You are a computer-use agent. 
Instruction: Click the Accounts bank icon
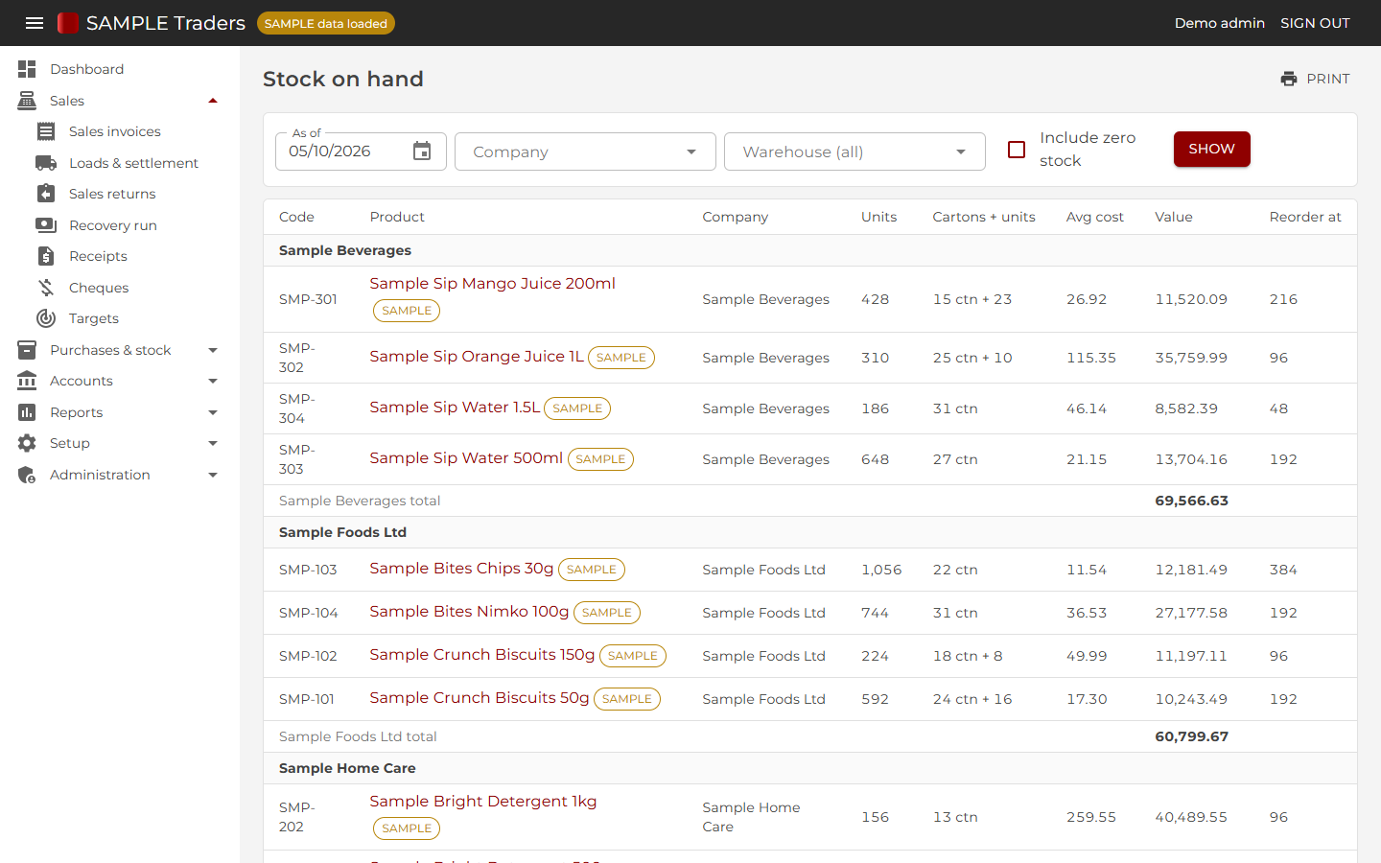coord(27,381)
